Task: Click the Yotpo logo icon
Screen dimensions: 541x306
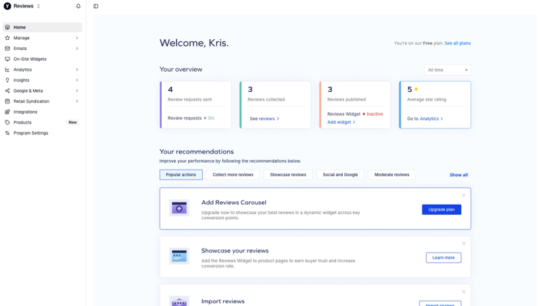Action: (x=7, y=6)
